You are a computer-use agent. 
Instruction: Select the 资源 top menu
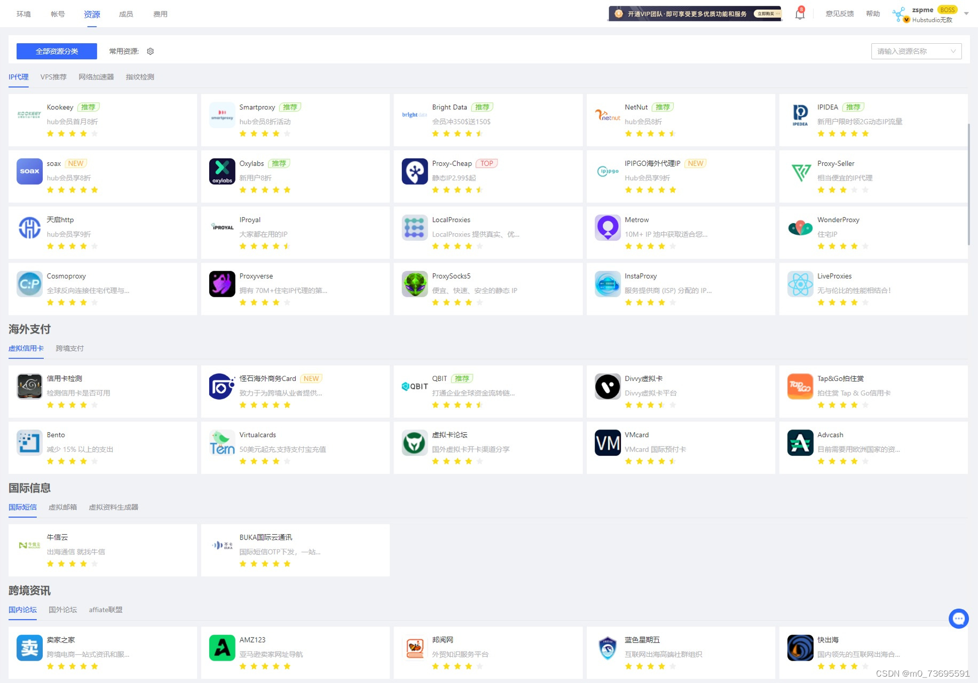click(92, 14)
